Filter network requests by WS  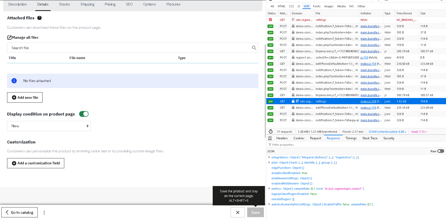tap(351, 6)
